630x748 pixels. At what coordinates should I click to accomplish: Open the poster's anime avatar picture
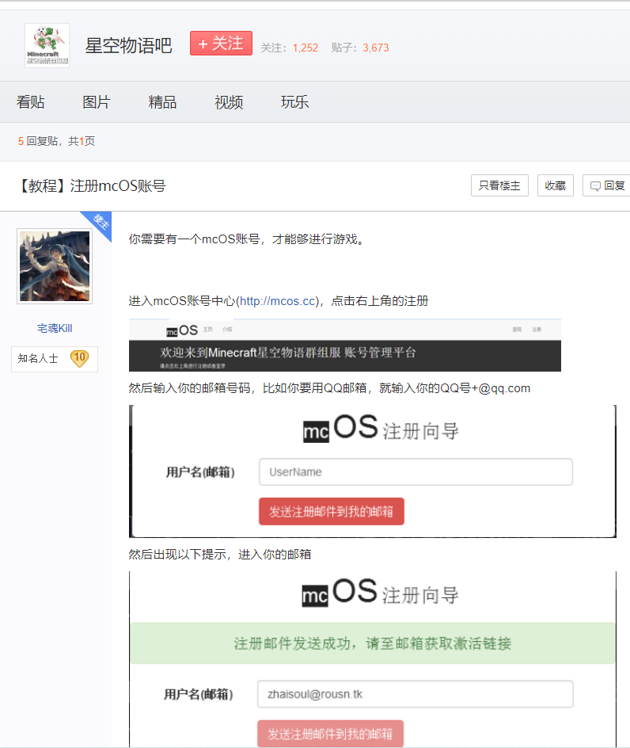[x=55, y=266]
